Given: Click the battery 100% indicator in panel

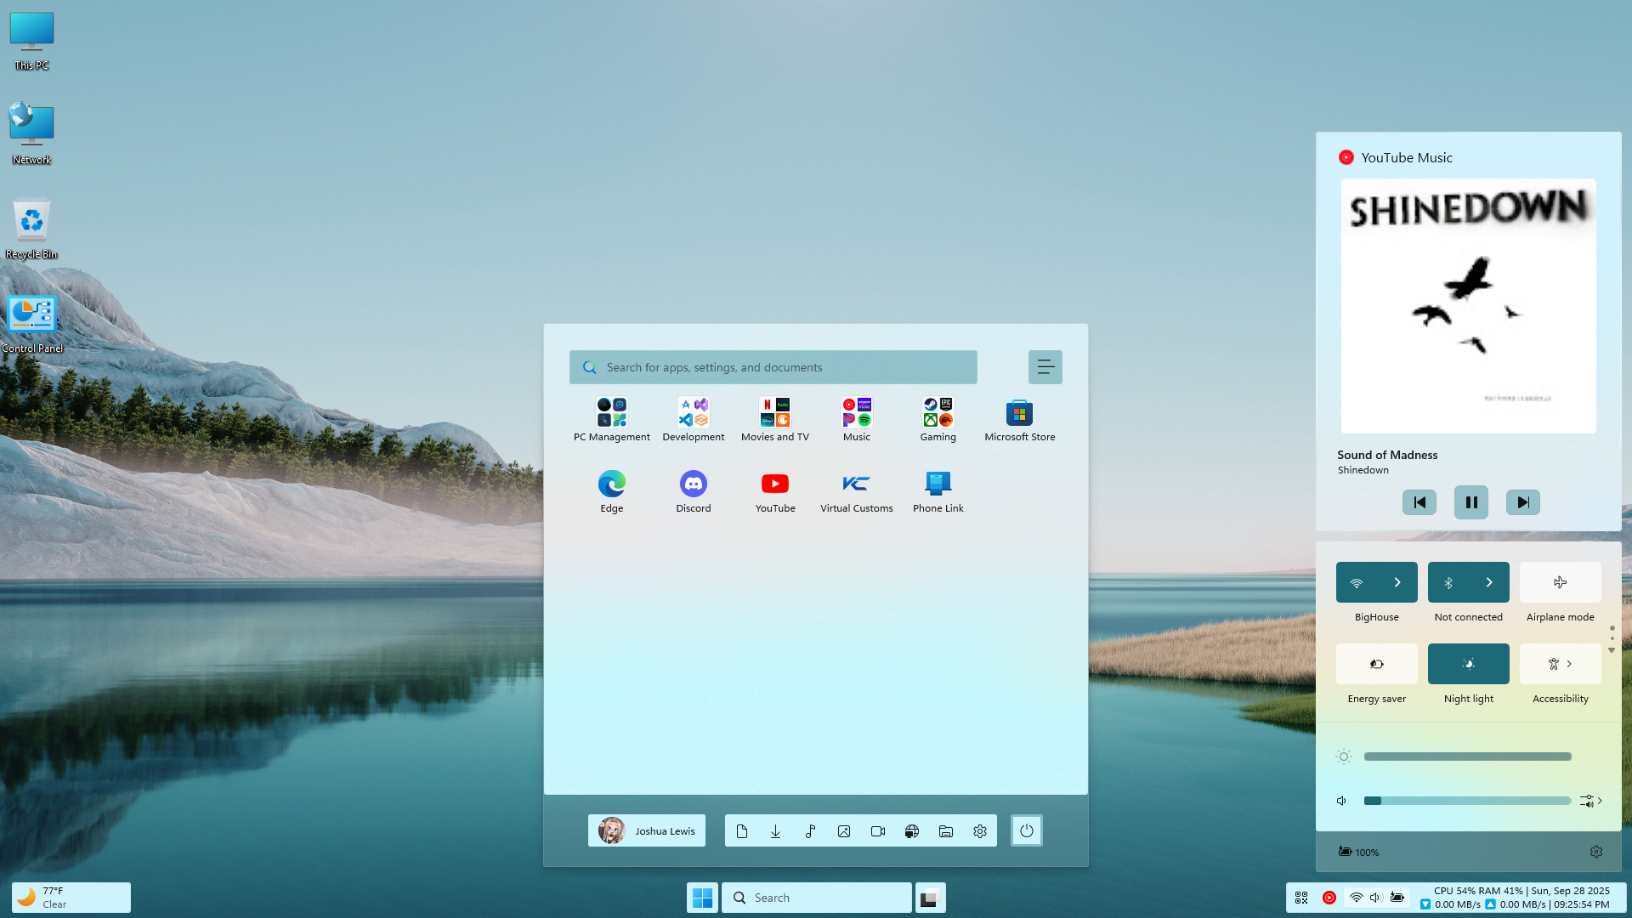Looking at the screenshot, I should tap(1358, 852).
